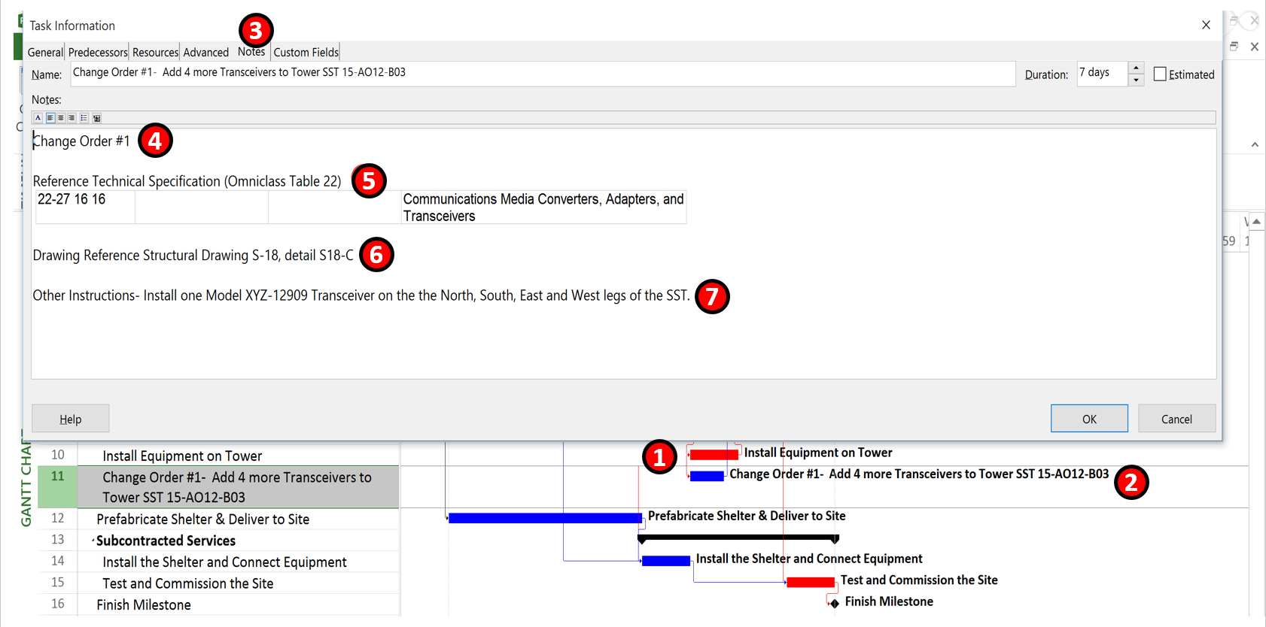Click the black Subcontracted Services summary bar
Image resolution: width=1266 pixels, height=627 pixels.
pos(738,538)
